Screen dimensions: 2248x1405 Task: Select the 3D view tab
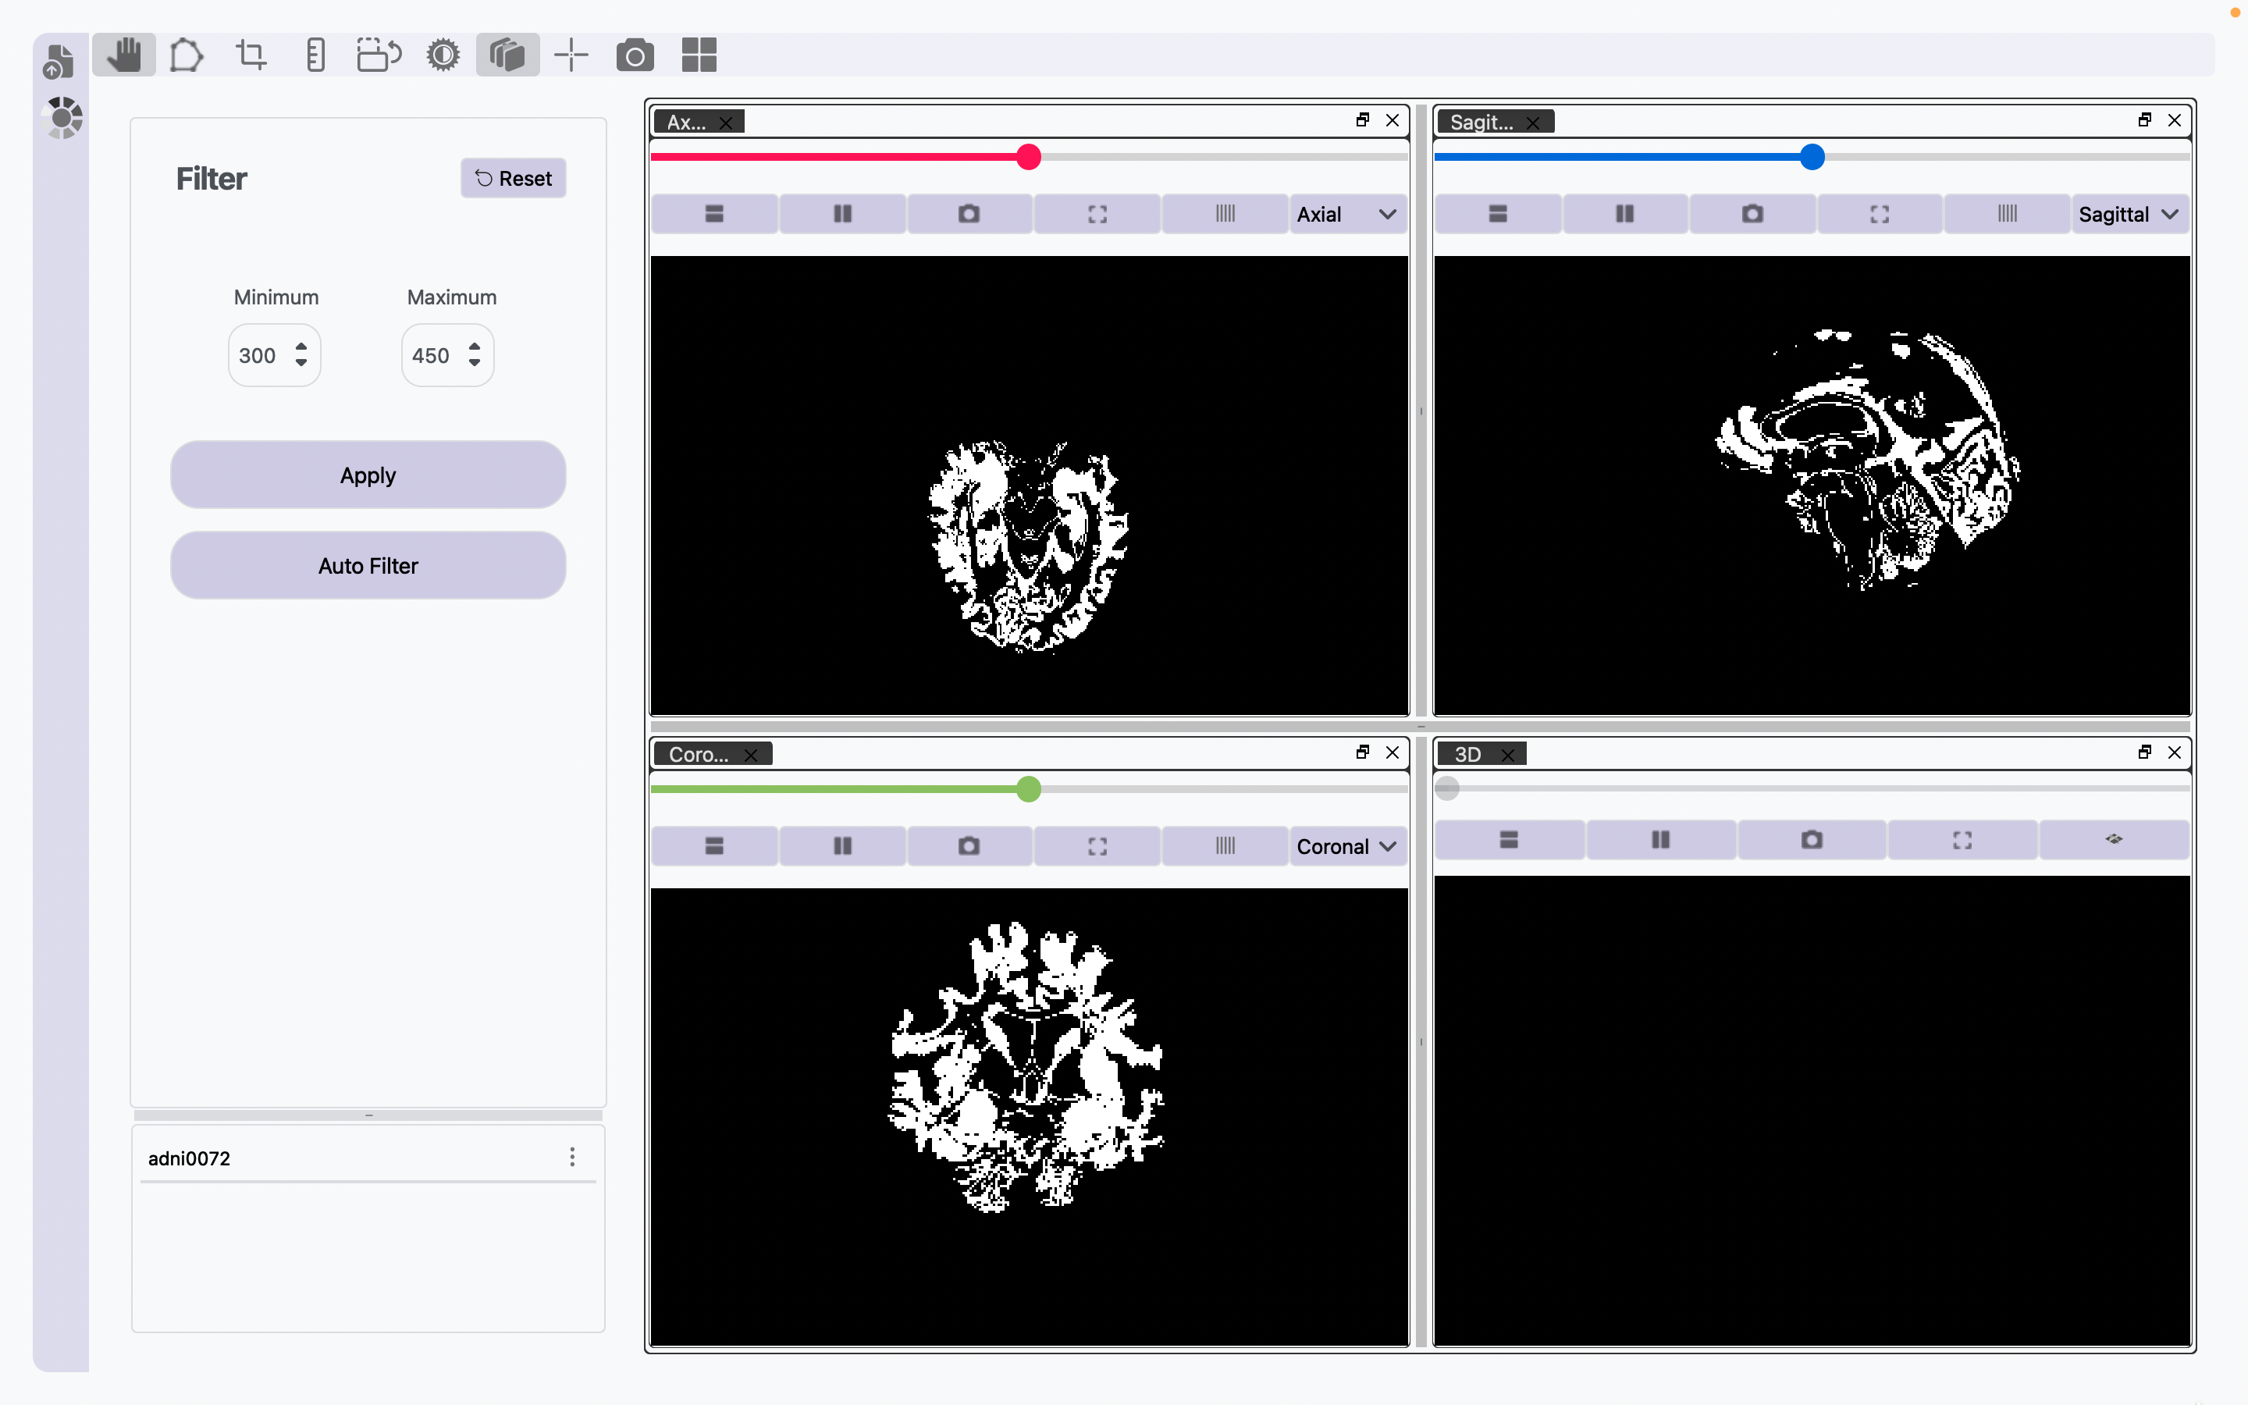click(1467, 753)
